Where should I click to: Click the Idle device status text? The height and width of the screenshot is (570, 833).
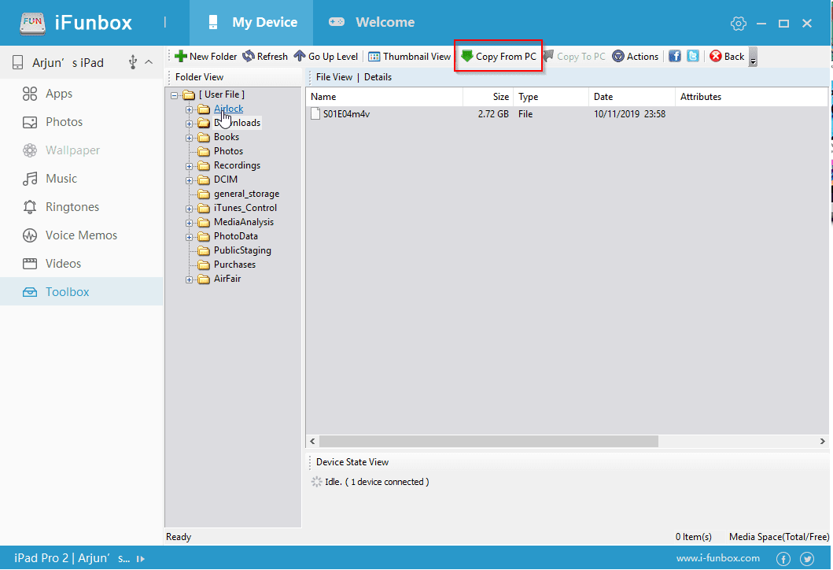tap(377, 482)
